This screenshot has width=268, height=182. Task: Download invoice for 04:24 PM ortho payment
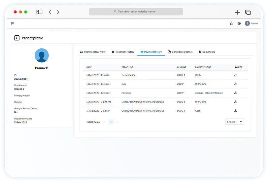[236, 102]
